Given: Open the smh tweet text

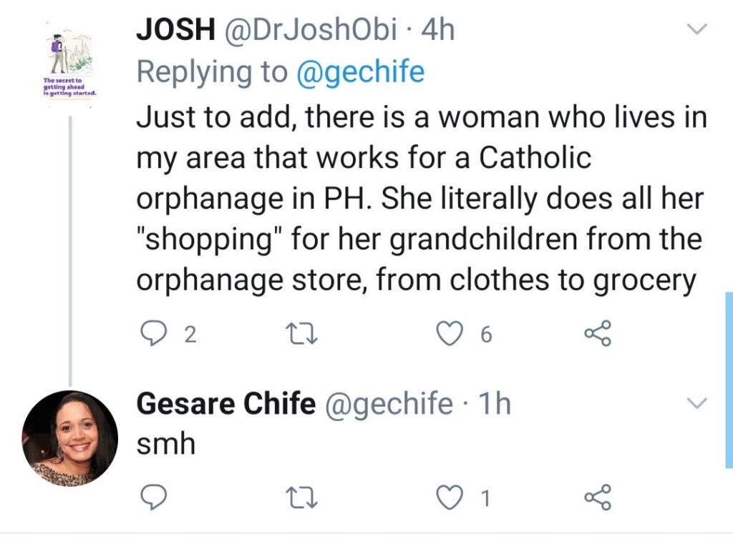Looking at the screenshot, I should (165, 443).
